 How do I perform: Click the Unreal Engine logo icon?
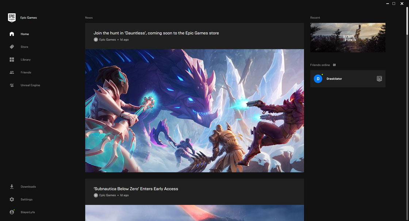click(x=12, y=85)
